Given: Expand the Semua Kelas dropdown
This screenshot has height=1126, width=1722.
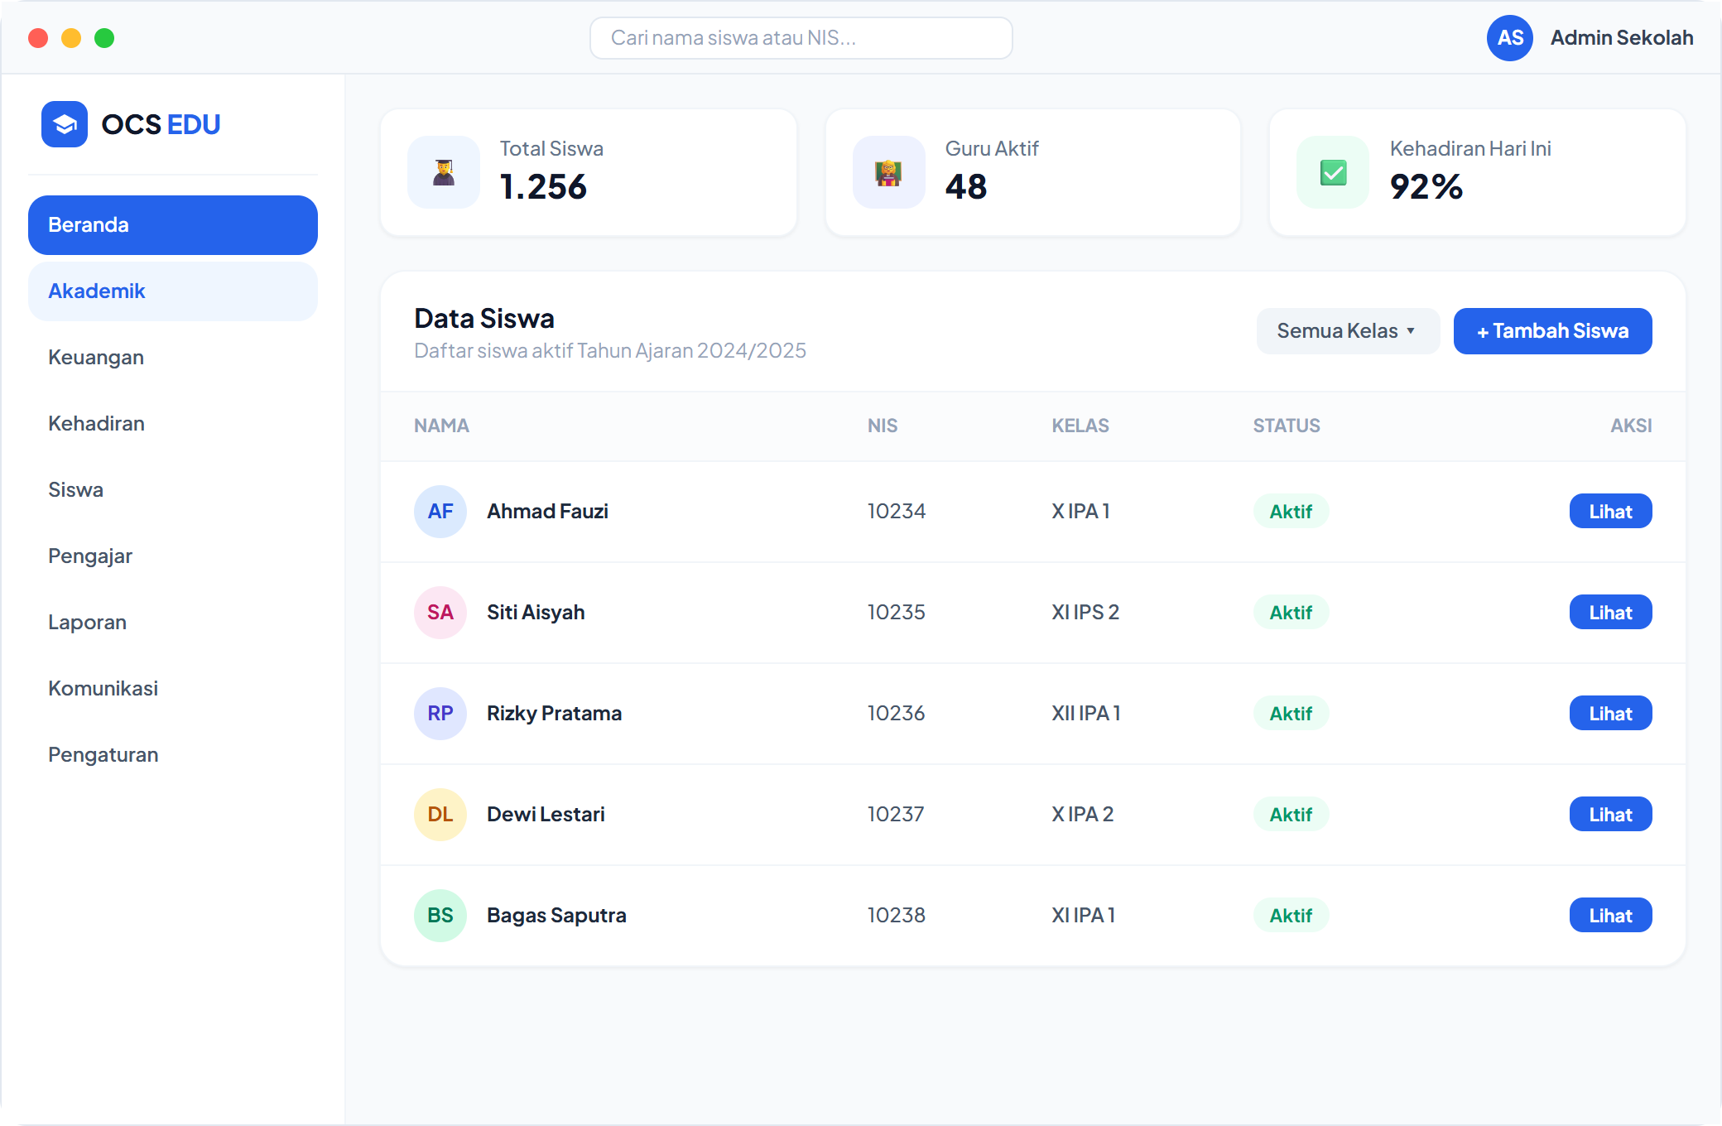Looking at the screenshot, I should click(1348, 331).
